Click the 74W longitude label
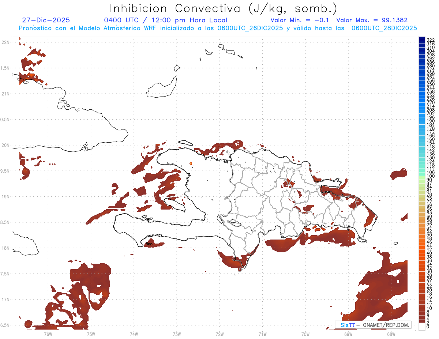439x339 pixels. [x=134, y=334]
